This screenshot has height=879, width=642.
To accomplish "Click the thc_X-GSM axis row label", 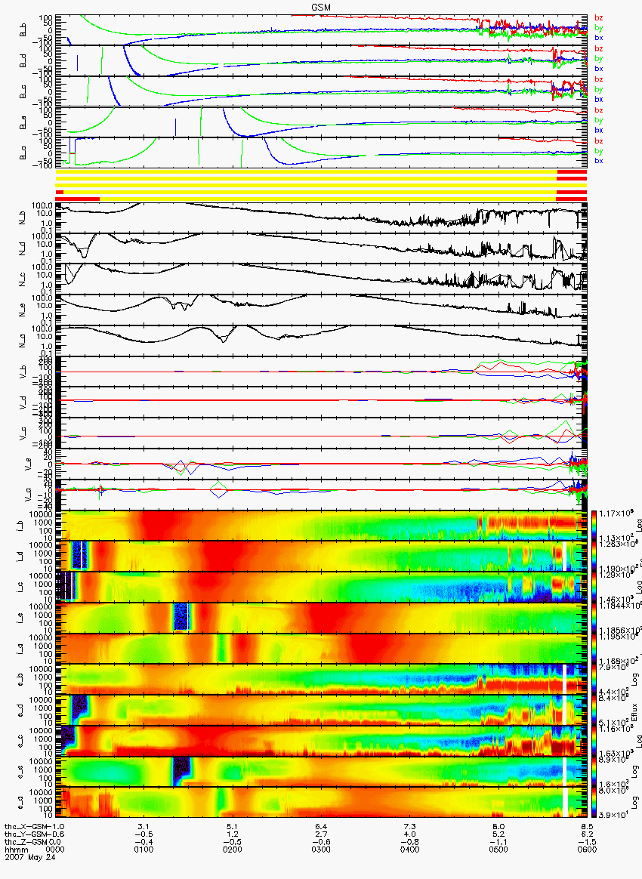I will pos(26,826).
